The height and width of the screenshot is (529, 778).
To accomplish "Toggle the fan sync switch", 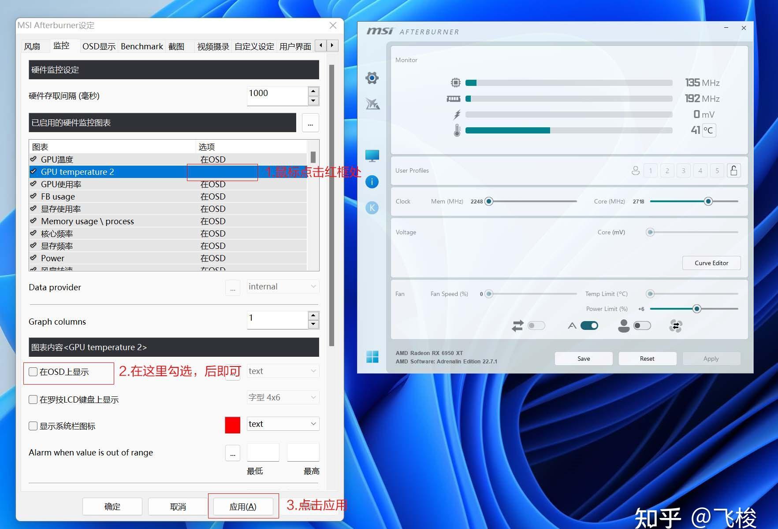I will click(x=536, y=326).
